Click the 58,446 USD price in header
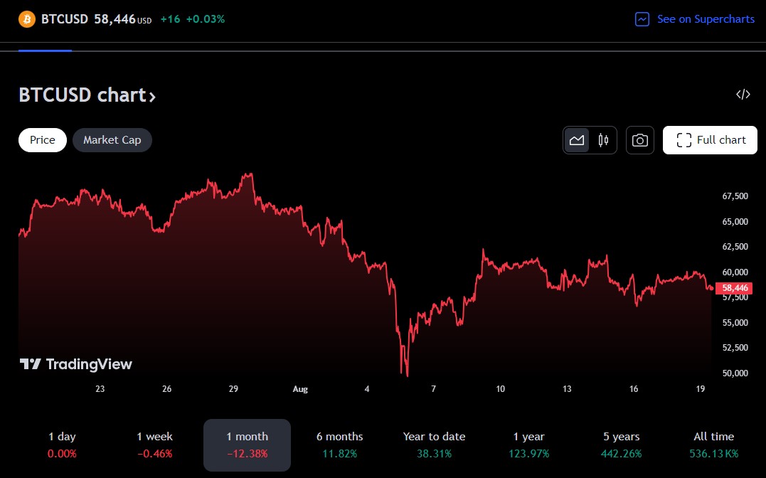The height and width of the screenshot is (478, 766). pyautogui.click(x=122, y=19)
